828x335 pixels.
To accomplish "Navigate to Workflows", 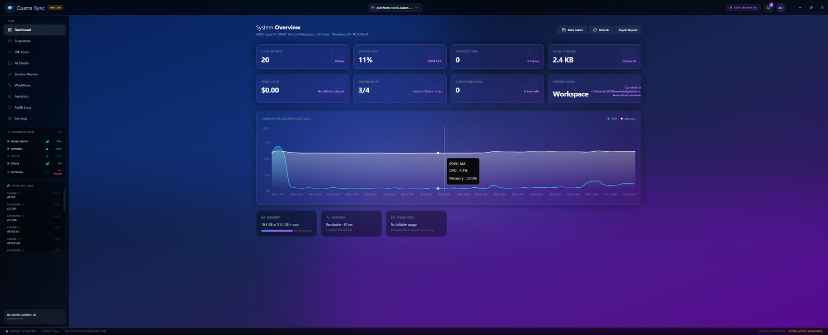I will click(x=35, y=85).
